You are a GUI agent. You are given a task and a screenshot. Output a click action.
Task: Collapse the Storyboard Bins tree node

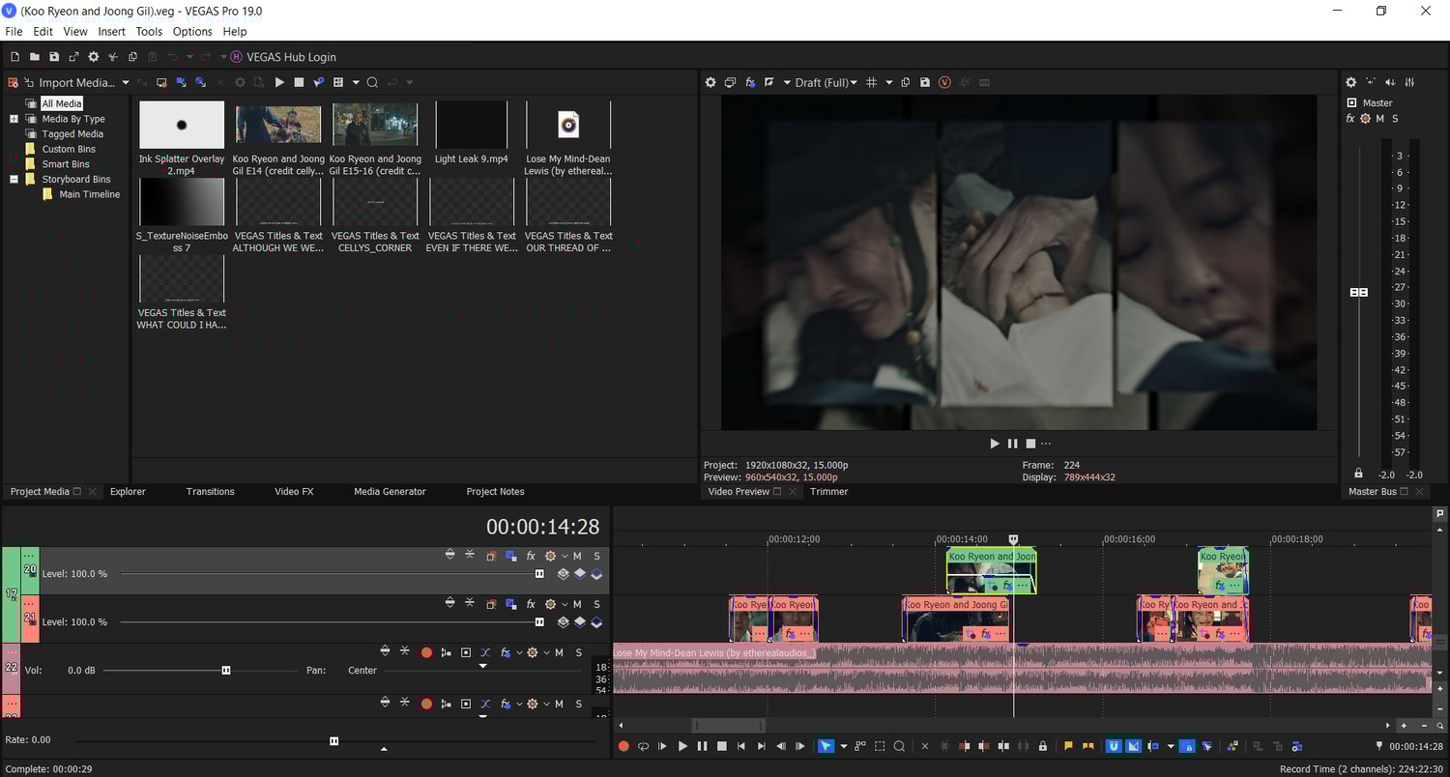coord(14,179)
